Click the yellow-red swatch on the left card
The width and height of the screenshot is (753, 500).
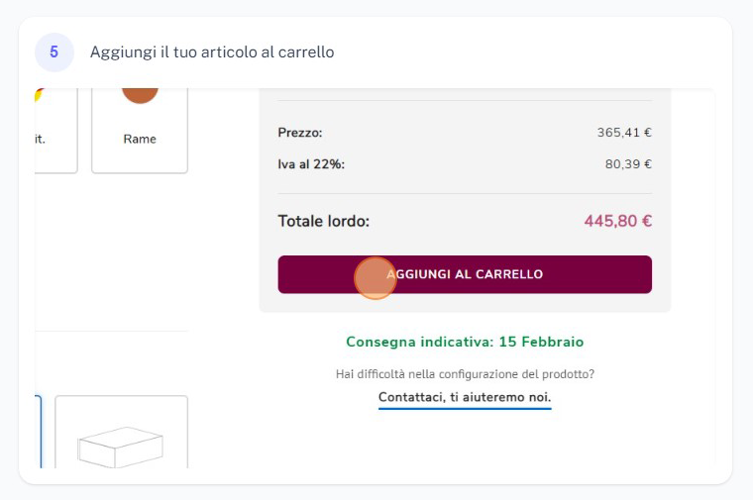coord(40,95)
